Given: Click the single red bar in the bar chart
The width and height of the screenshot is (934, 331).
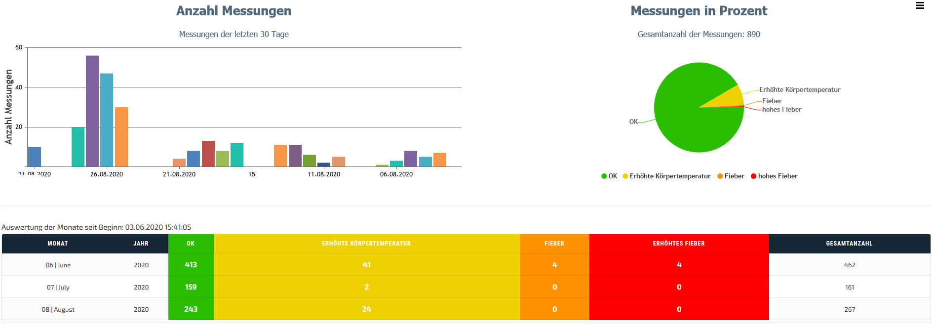Looking at the screenshot, I should [x=208, y=154].
